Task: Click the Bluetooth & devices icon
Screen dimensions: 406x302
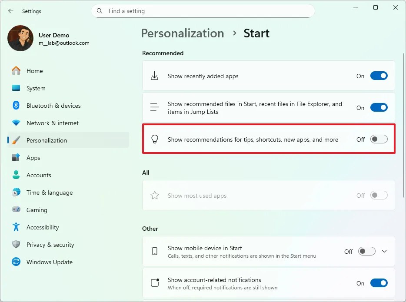Action: [16, 106]
